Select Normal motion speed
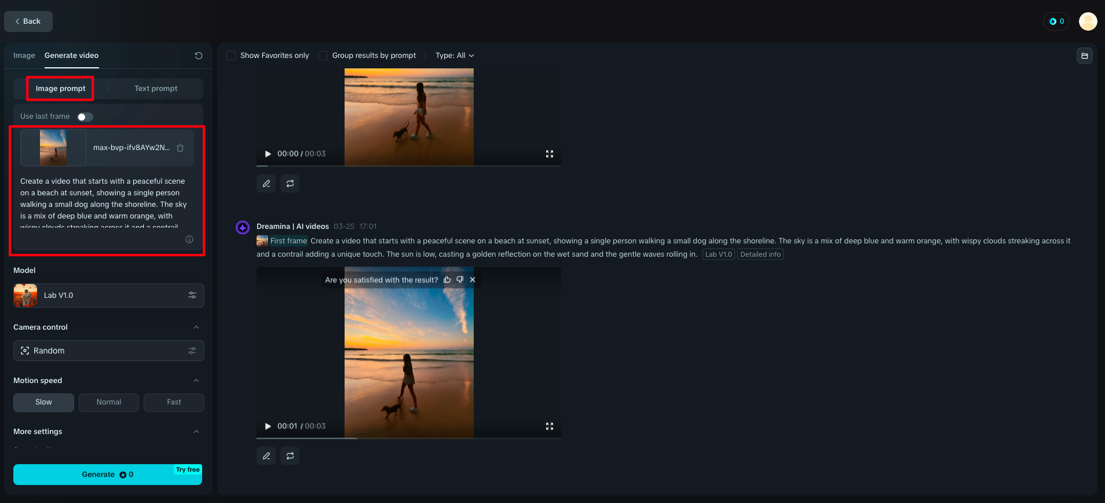This screenshot has width=1105, height=503. pos(109,402)
